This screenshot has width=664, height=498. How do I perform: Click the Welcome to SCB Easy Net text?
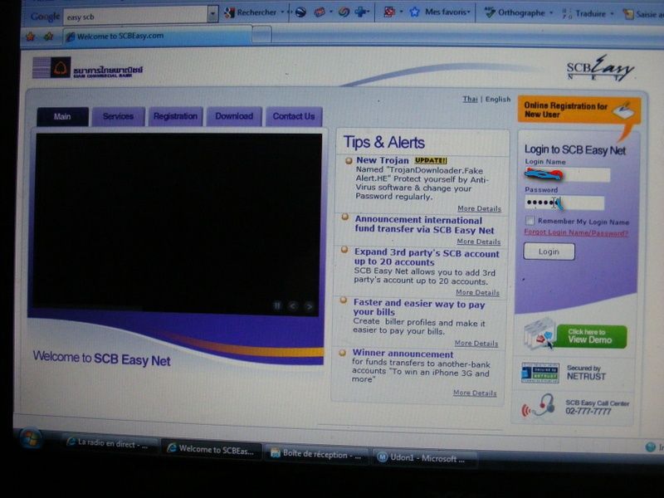pyautogui.click(x=101, y=359)
